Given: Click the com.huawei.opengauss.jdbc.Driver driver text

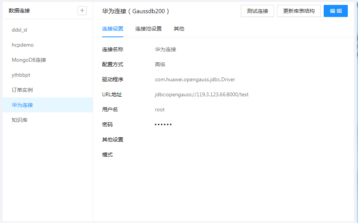Looking at the screenshot, I should coord(195,79).
